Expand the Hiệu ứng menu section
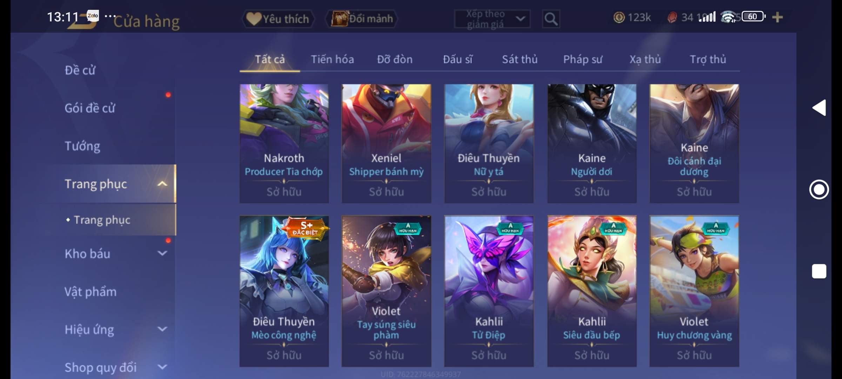 pyautogui.click(x=162, y=329)
